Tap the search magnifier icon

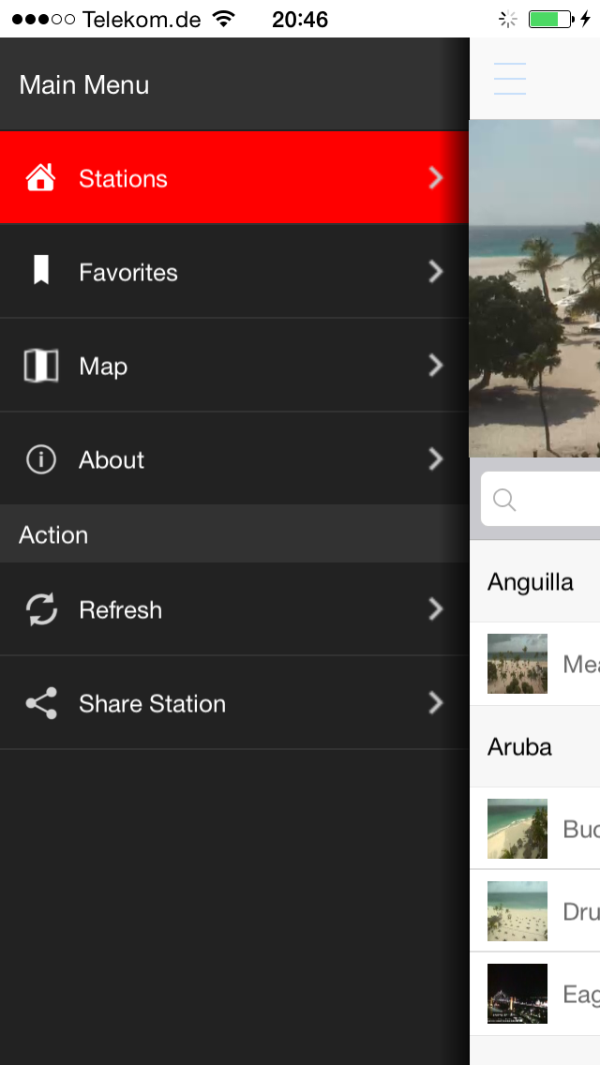coord(504,500)
